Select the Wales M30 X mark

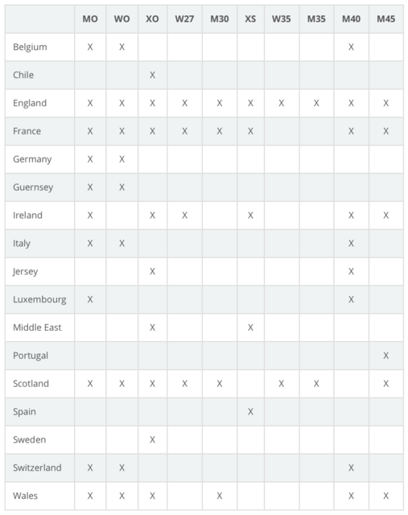tap(220, 496)
